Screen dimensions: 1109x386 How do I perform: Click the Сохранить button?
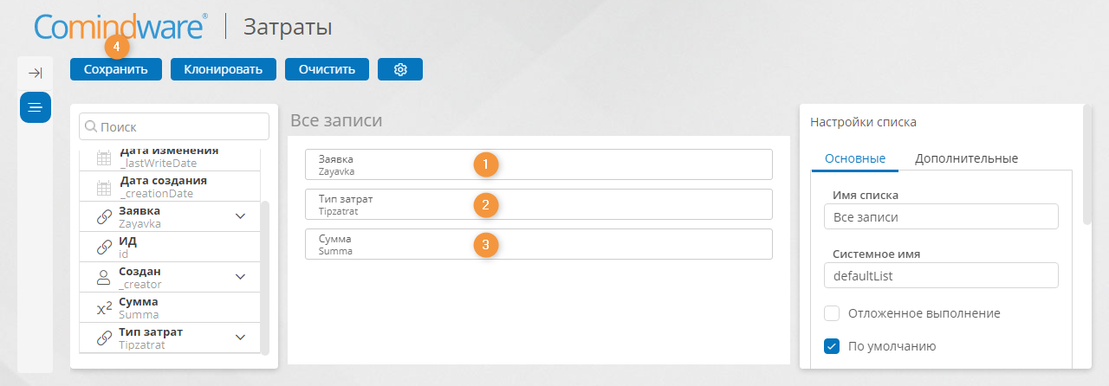[116, 69]
